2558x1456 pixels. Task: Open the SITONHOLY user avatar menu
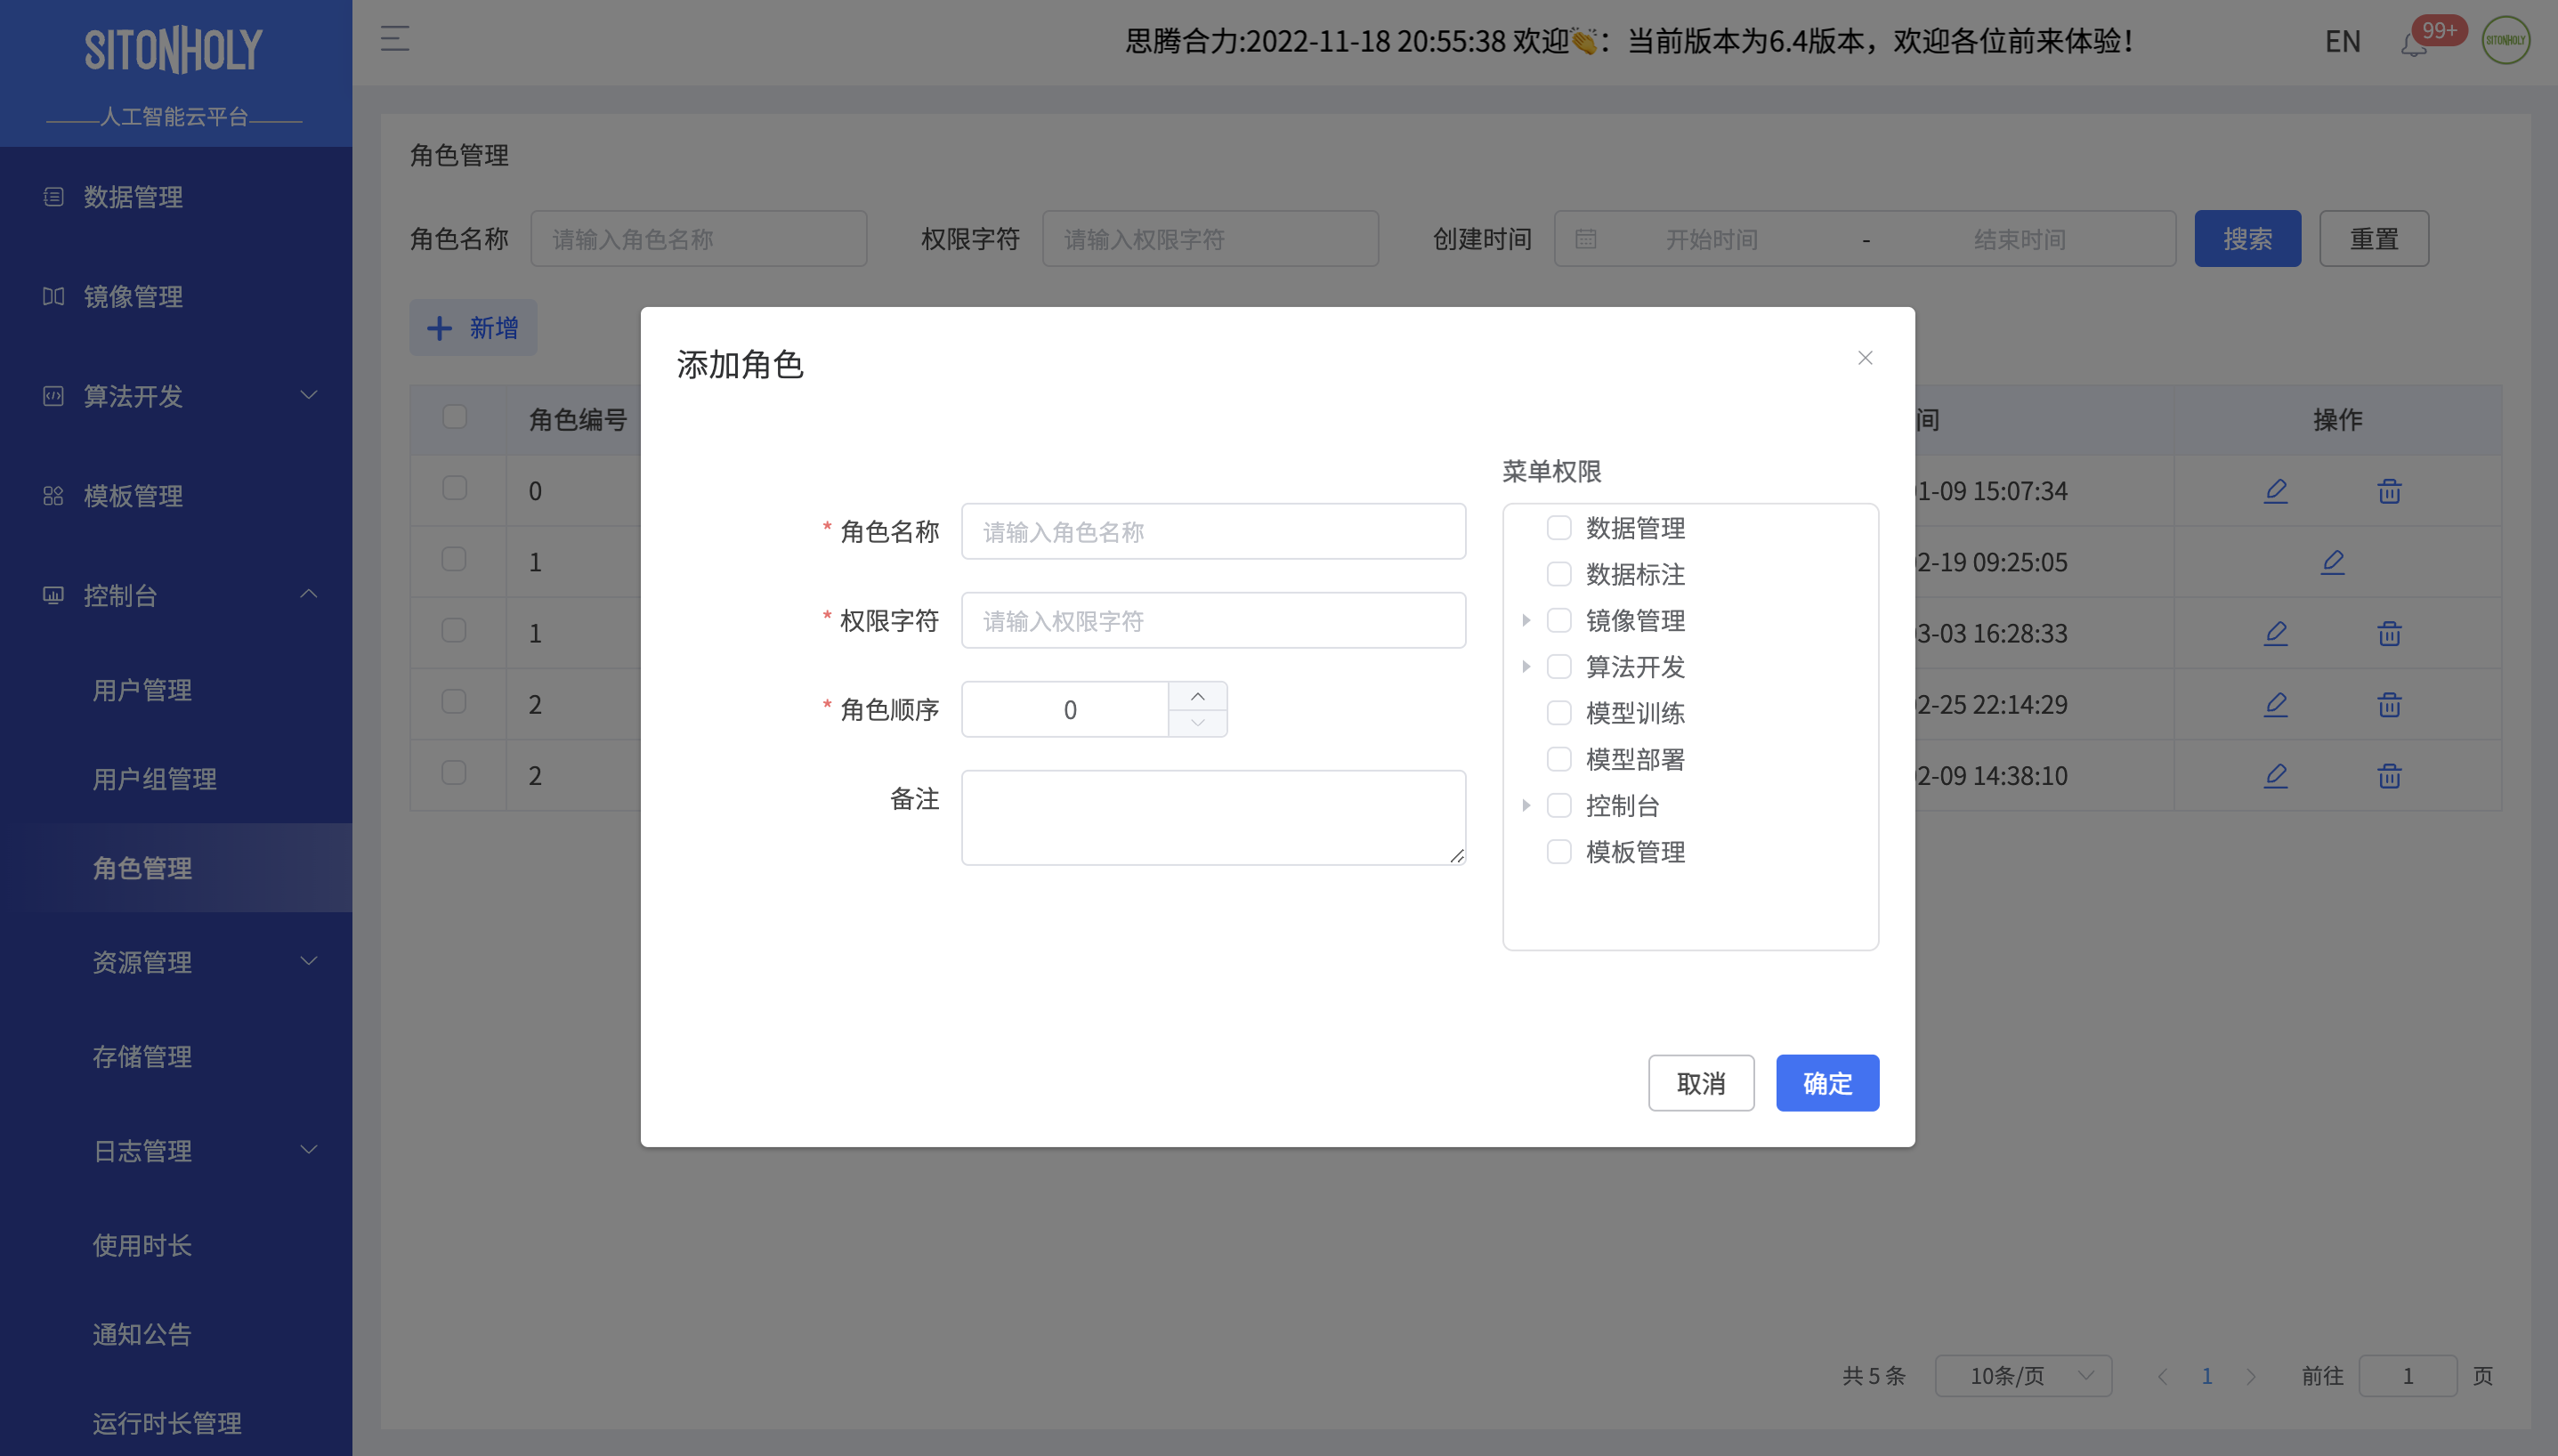point(2506,41)
